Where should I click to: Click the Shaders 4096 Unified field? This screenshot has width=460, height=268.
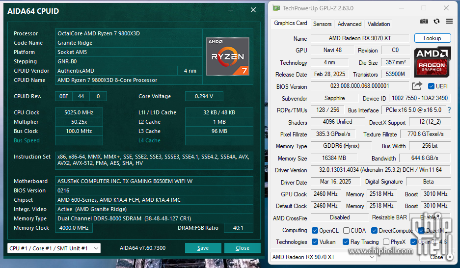click(x=337, y=122)
